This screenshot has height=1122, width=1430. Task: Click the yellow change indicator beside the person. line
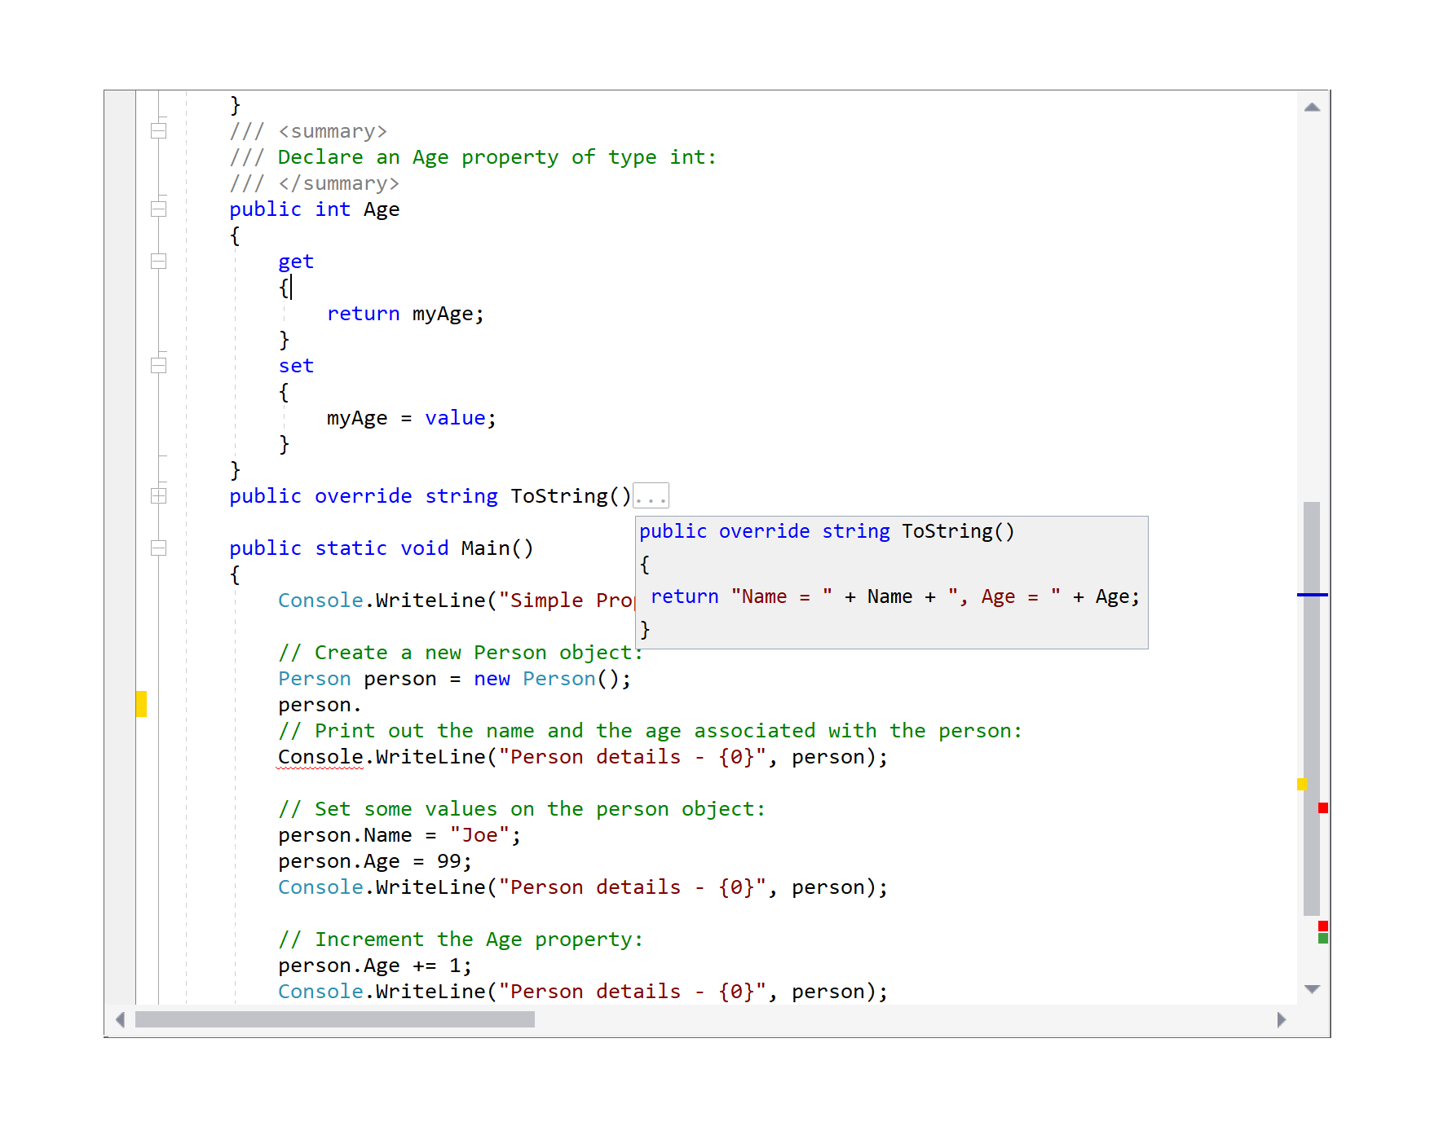(140, 704)
